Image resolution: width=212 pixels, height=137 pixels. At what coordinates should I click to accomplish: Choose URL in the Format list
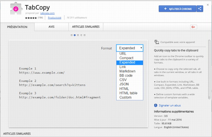coord(130,54)
